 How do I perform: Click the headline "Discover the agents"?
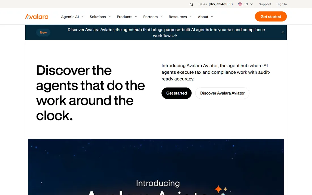(x=90, y=93)
